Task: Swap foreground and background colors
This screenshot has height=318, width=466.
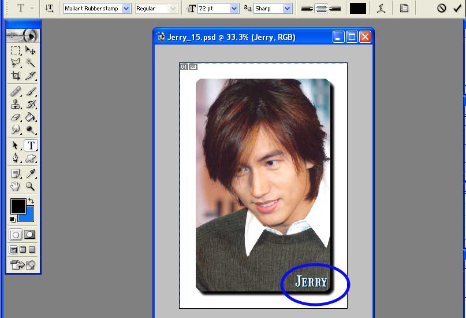Action: tap(31, 201)
